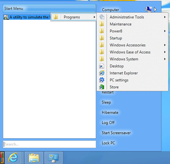
Task: Select the Windows Accessories menu entry
Action: coord(132,45)
